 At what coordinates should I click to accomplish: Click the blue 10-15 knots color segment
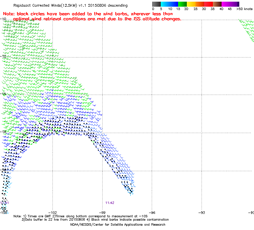[174, 4]
